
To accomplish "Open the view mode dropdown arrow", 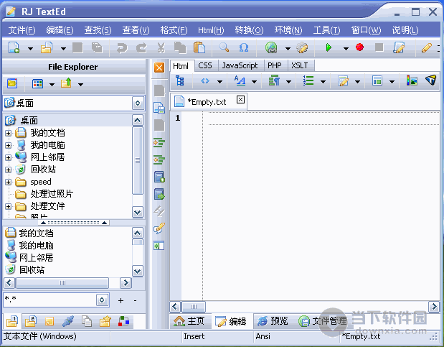I will pos(52,84).
